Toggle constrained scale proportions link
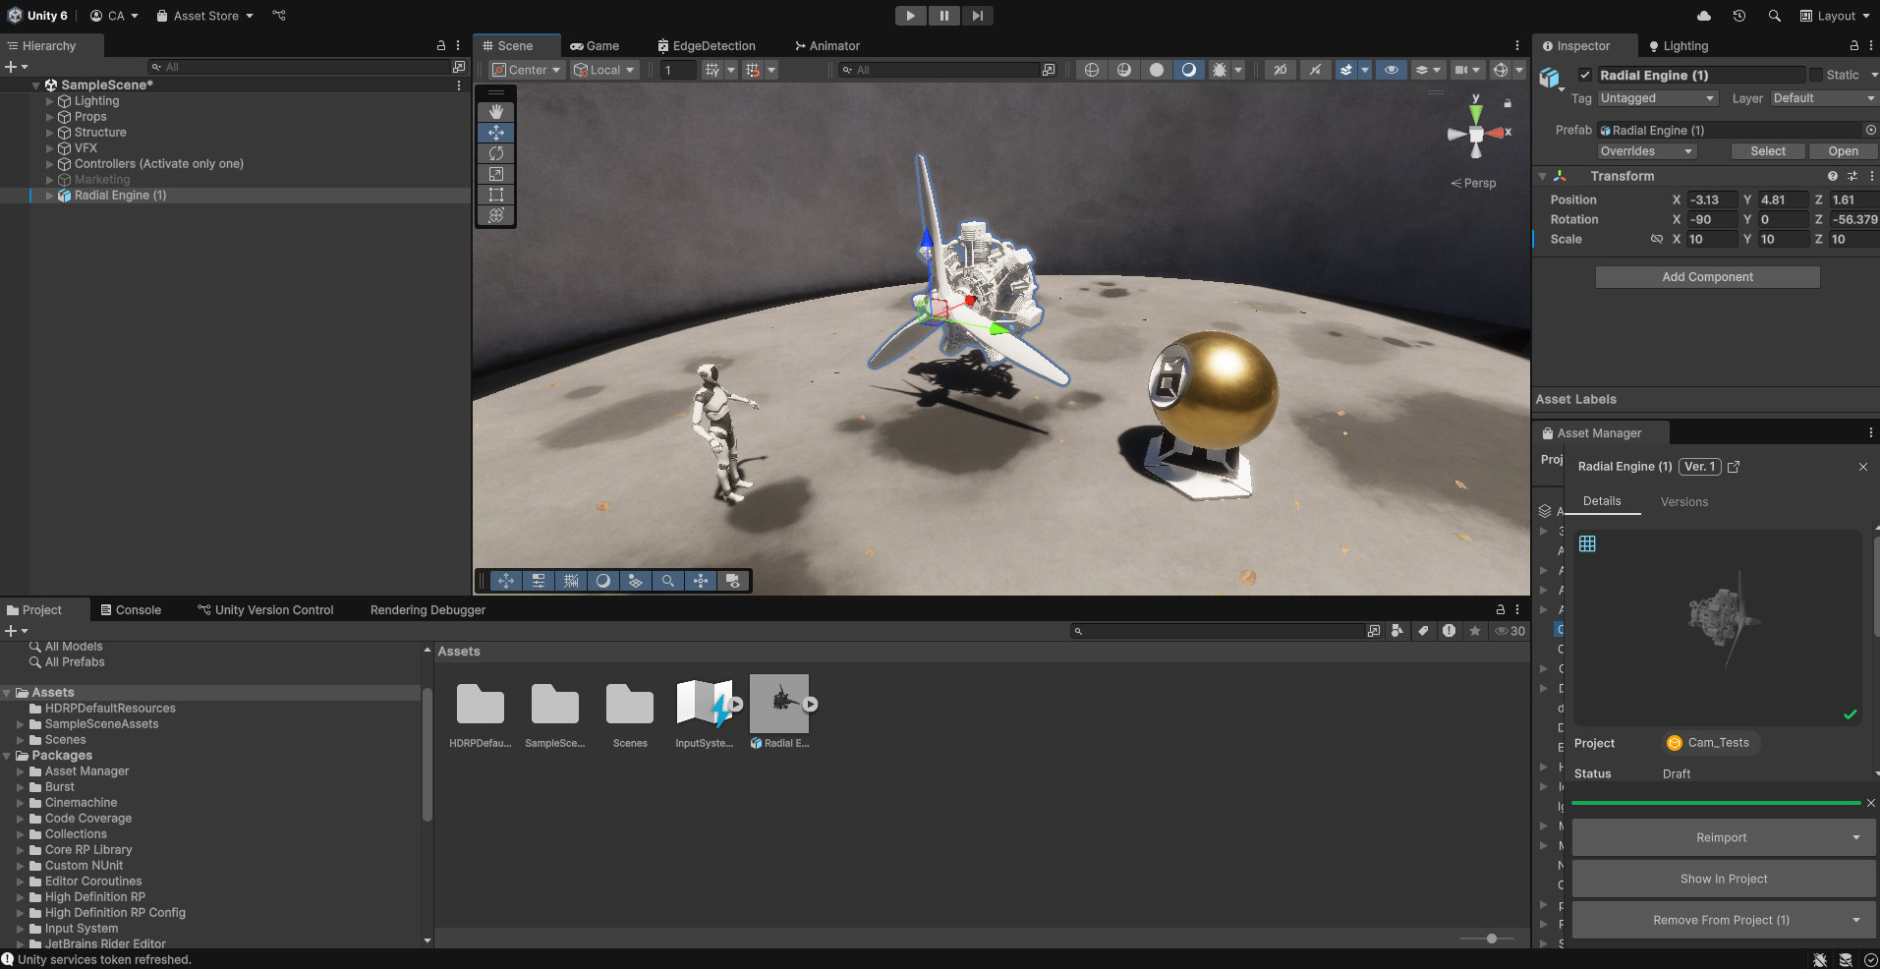The image size is (1880, 969). (1657, 239)
